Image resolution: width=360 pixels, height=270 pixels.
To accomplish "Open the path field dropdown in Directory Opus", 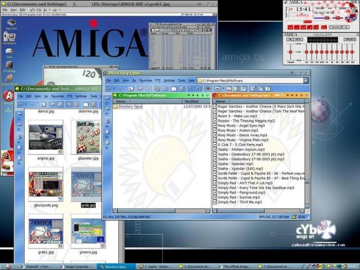I will pos(306,80).
